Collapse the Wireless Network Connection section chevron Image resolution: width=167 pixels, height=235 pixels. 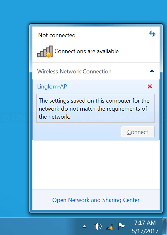click(152, 71)
